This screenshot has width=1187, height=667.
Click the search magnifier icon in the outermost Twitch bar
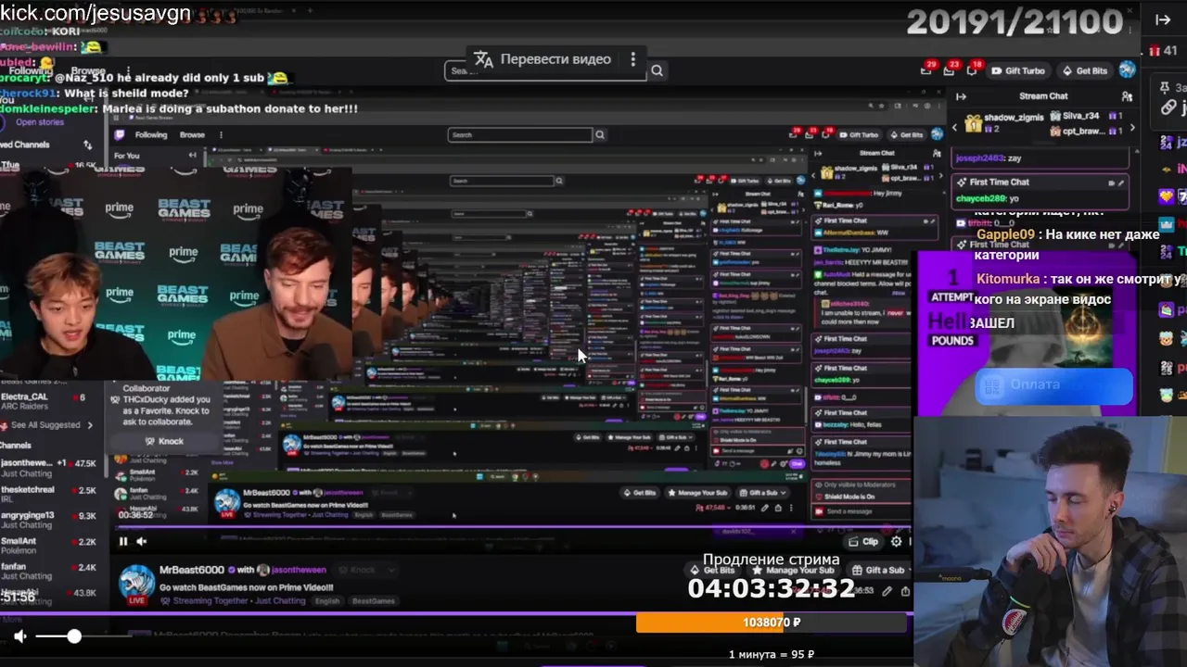[657, 70]
